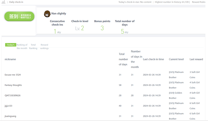Click month days 28 for Qi47330309626

point(132,95)
